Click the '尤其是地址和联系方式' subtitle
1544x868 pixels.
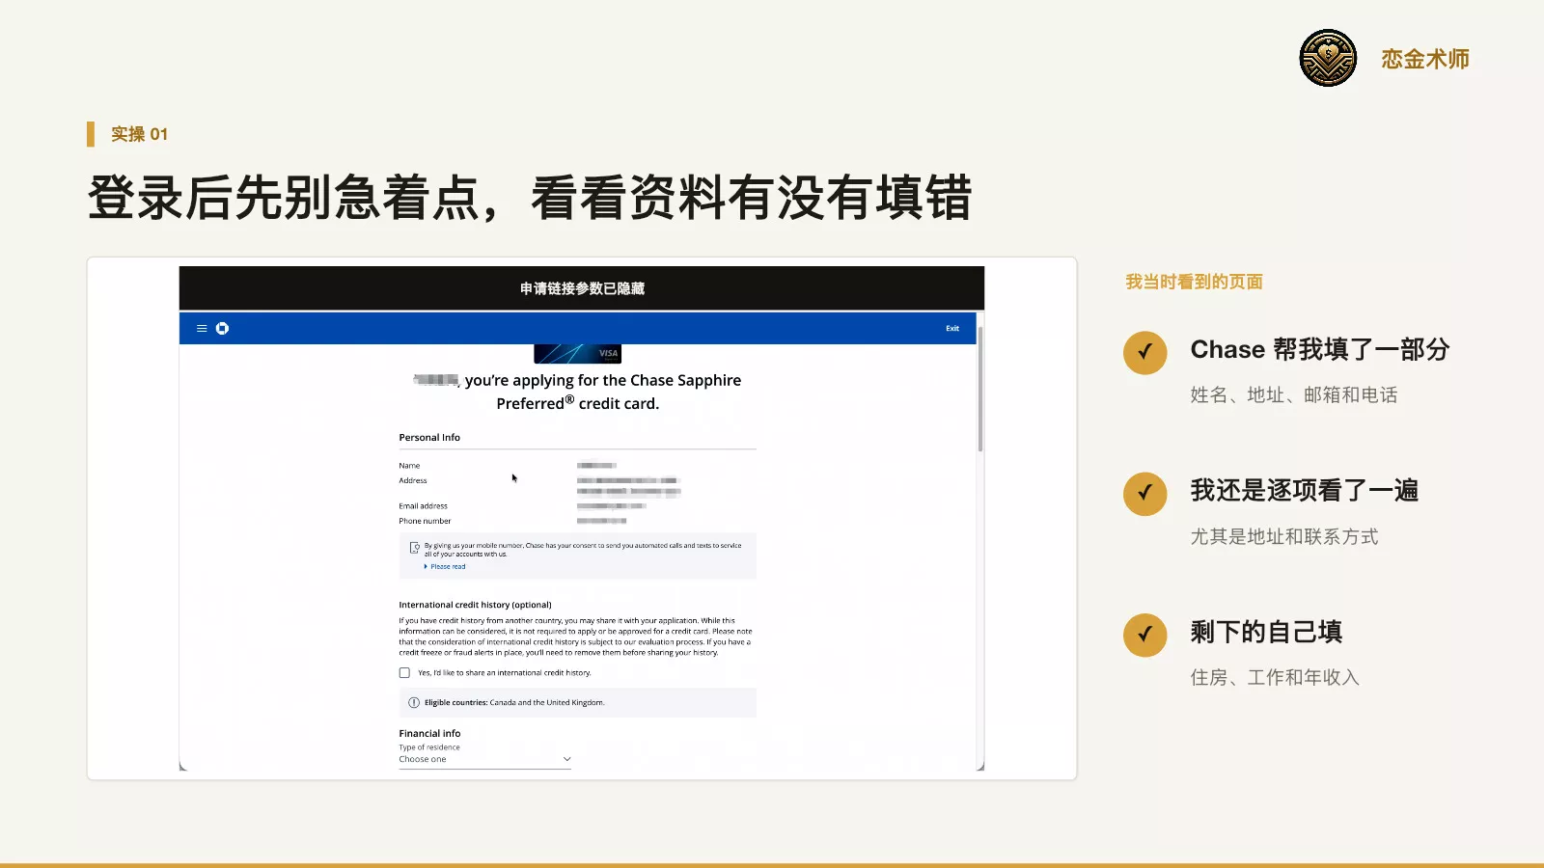1284,536
